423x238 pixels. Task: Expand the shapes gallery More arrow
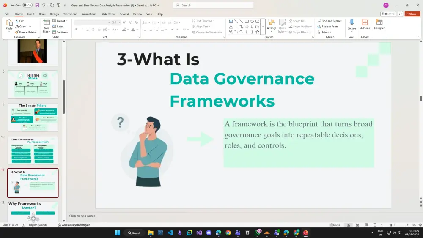[263, 27]
